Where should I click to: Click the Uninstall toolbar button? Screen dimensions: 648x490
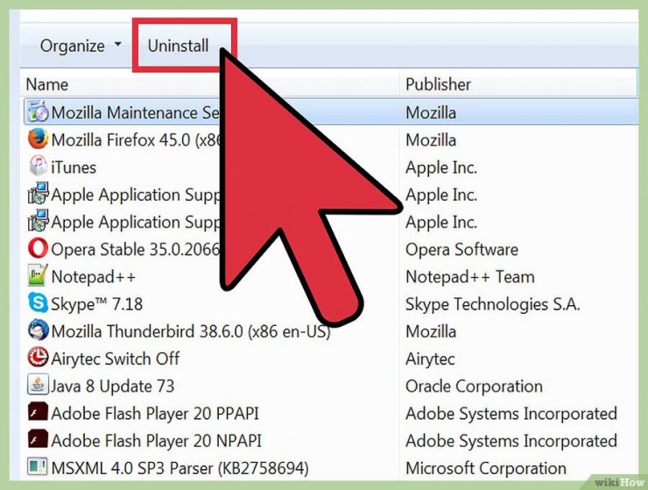point(178,46)
